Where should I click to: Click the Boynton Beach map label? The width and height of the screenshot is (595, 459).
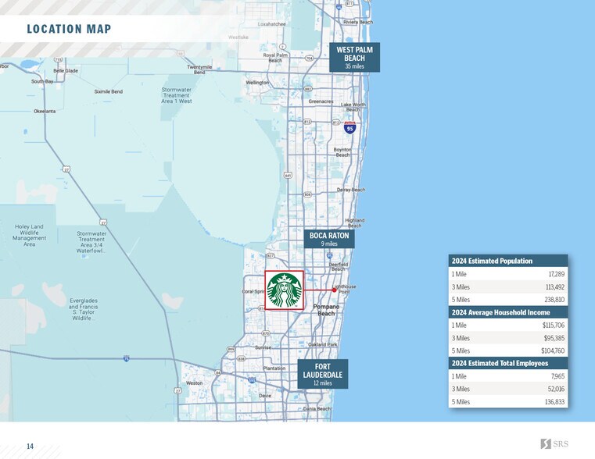342,152
